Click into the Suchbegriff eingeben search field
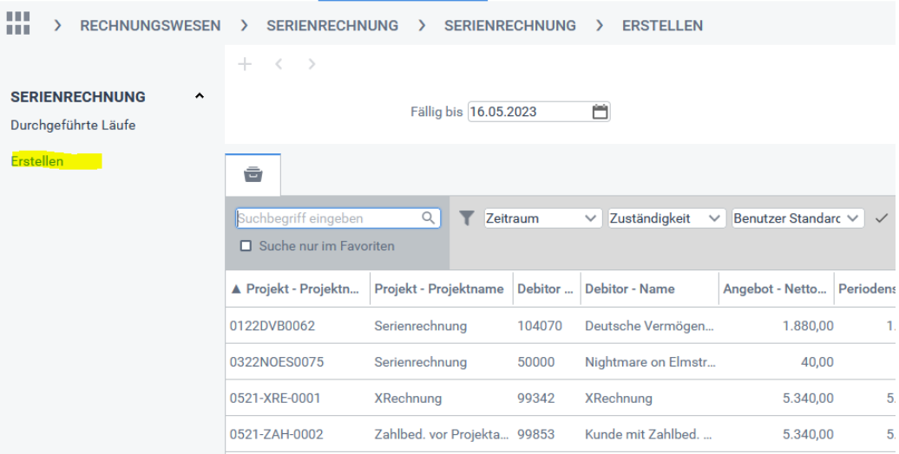Image resolution: width=899 pixels, height=454 pixels. [x=328, y=218]
